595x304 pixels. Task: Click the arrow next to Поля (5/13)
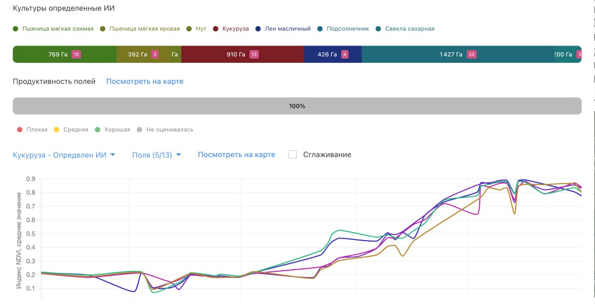tap(178, 155)
